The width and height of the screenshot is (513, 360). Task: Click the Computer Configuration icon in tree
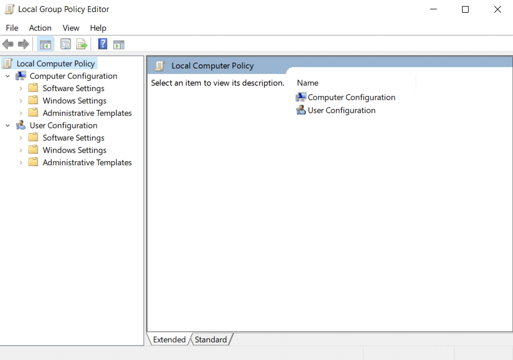pyautogui.click(x=21, y=76)
